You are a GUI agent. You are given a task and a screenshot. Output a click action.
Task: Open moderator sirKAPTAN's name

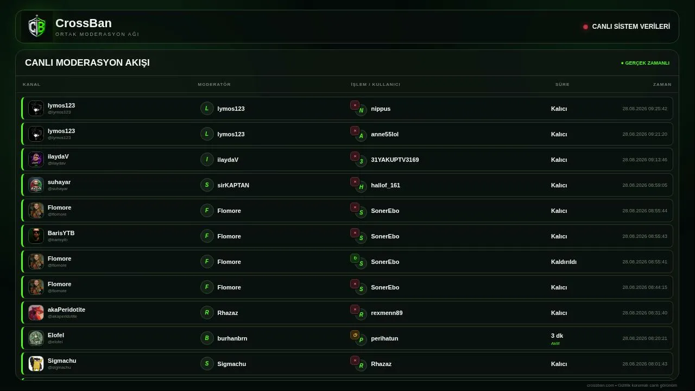tap(233, 185)
